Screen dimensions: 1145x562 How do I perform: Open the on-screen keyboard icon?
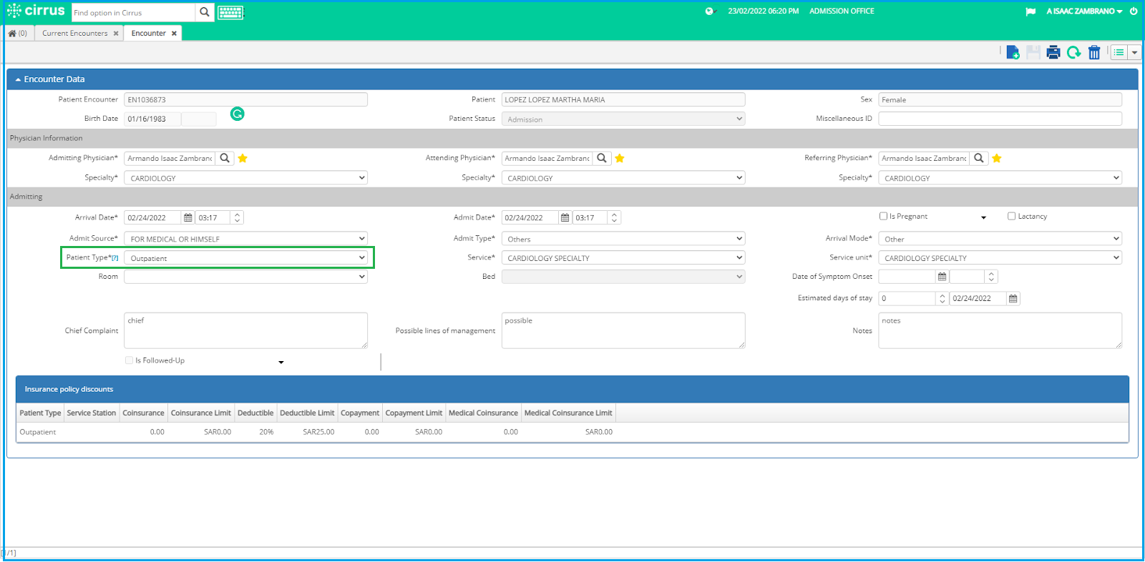click(230, 12)
